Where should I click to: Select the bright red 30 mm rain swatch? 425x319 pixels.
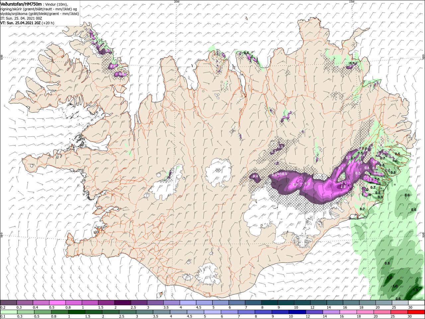(x=416, y=312)
